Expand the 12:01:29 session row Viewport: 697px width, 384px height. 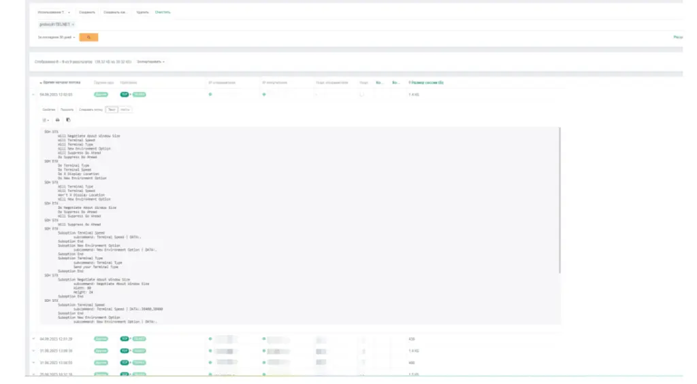[x=33, y=338]
